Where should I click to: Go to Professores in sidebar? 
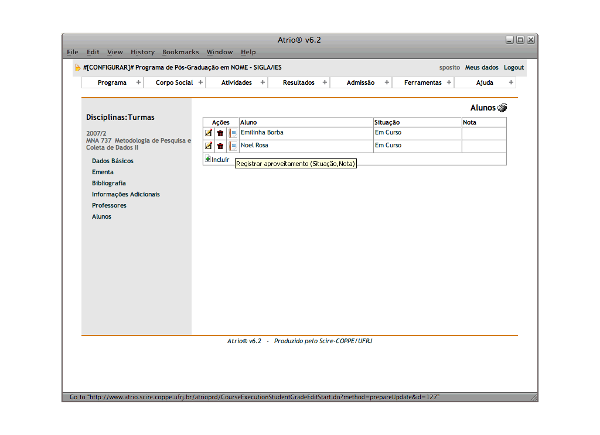click(109, 205)
